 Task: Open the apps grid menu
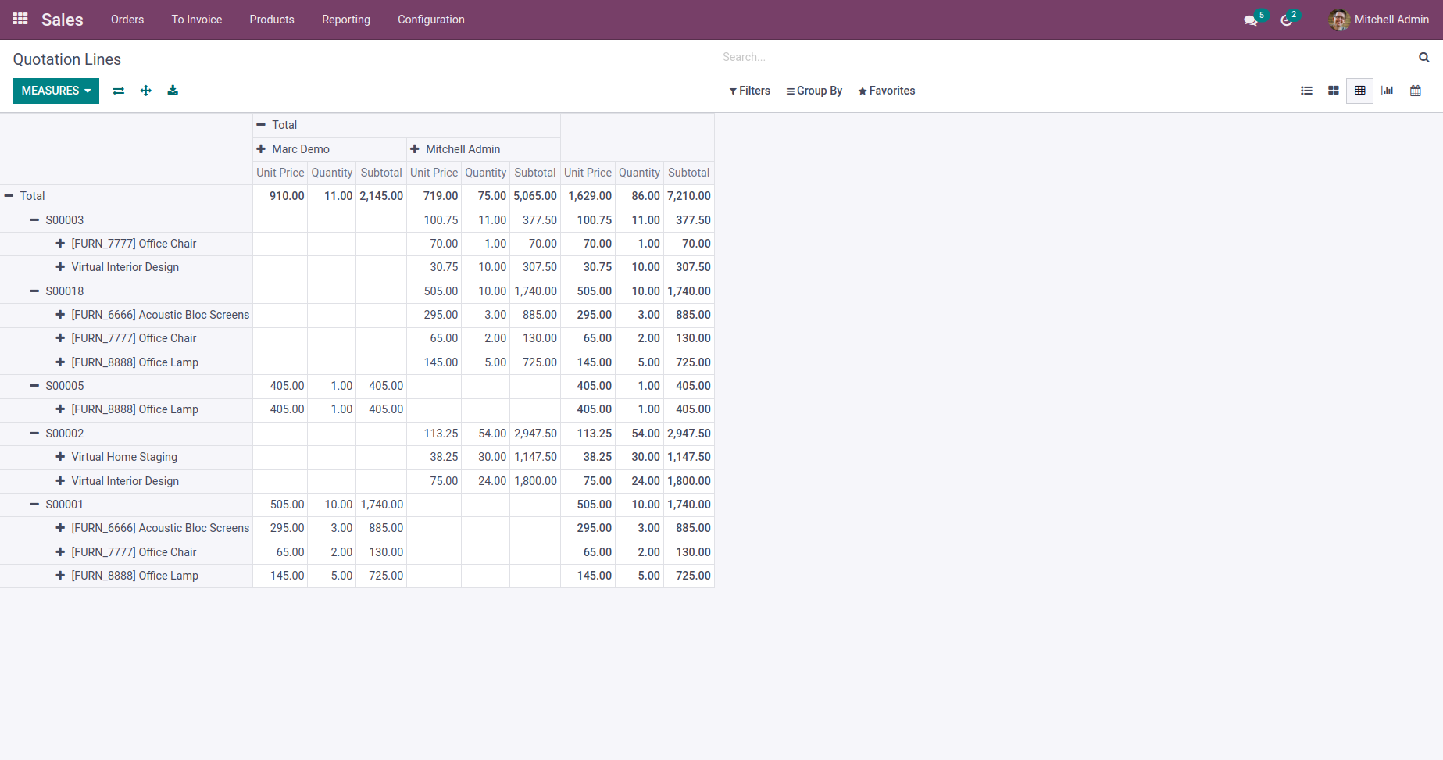[x=20, y=20]
